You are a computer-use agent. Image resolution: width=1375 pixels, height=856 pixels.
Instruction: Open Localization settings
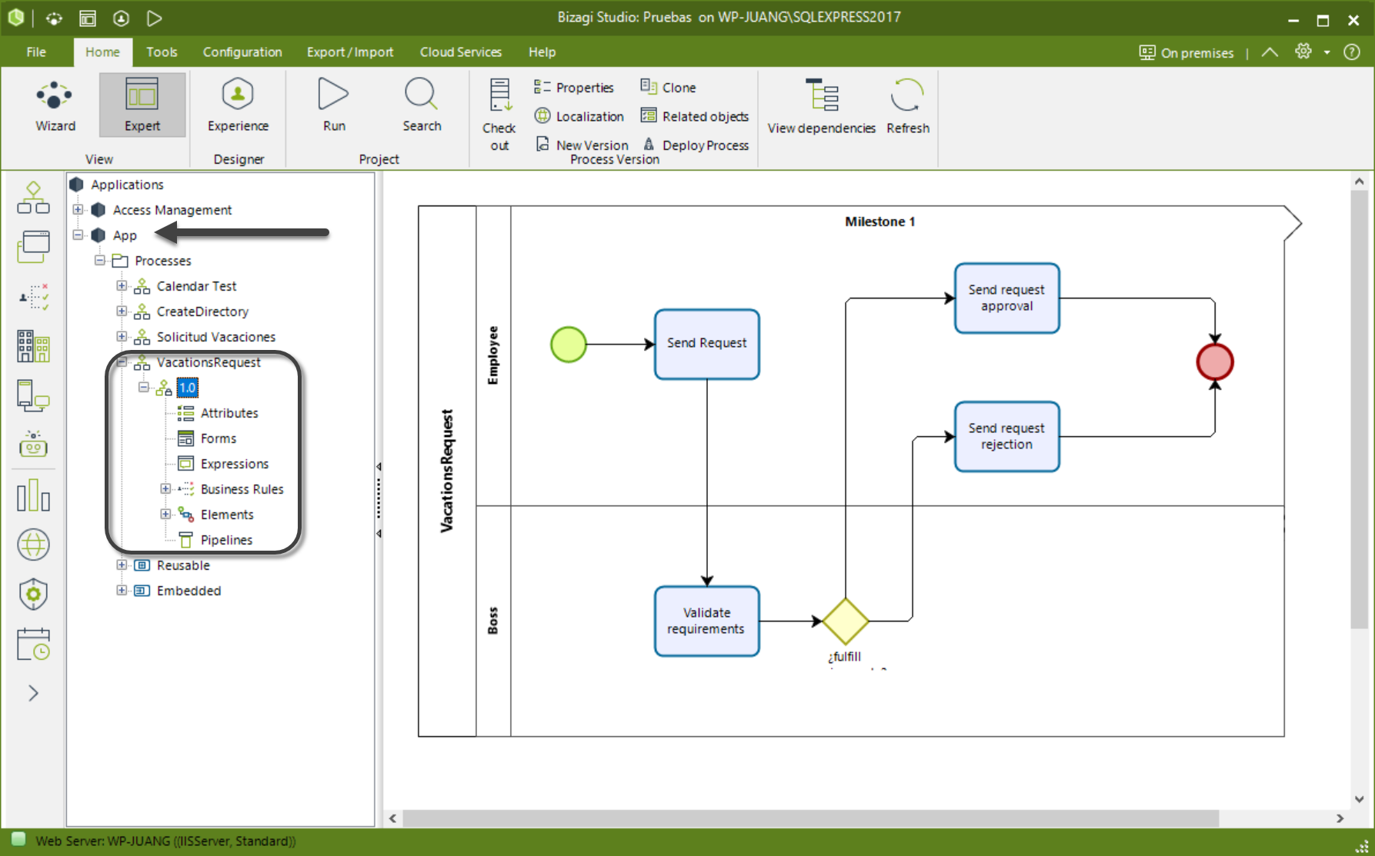pos(579,116)
